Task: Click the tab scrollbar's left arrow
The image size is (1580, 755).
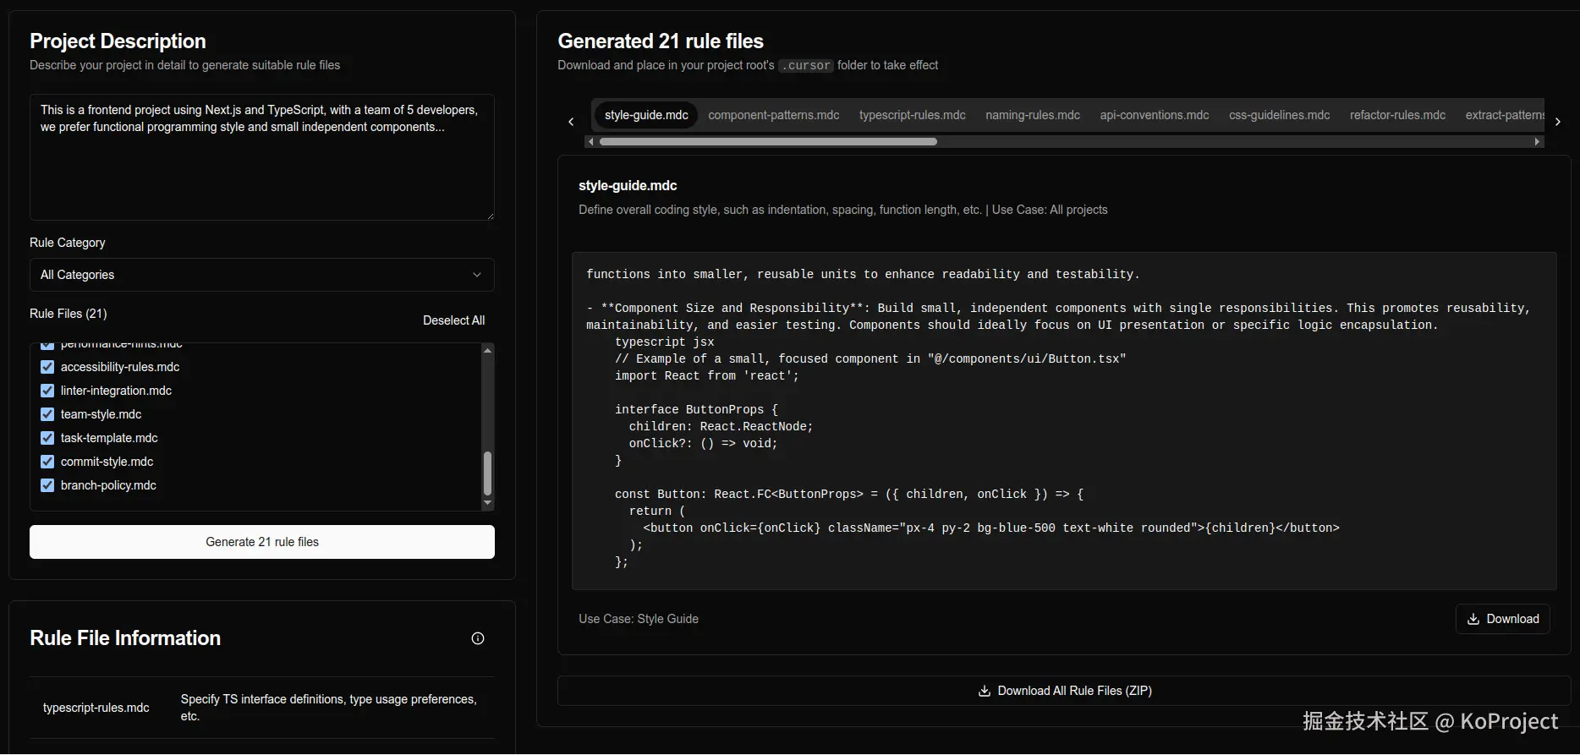Action: (x=590, y=142)
